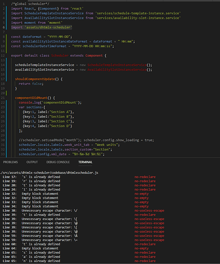This screenshot has height=264, width=220.
Task: Click shouldComponentUpdate method name
Action: [35, 79]
